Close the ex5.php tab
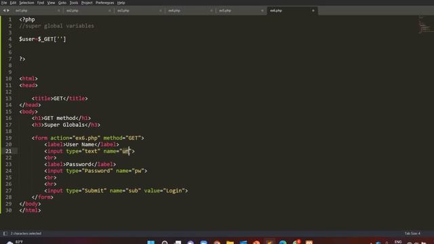 262,11
